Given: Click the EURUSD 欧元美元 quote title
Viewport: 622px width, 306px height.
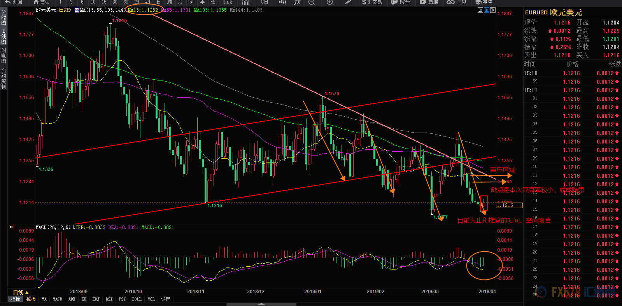Looking at the screenshot, I should [554, 12].
